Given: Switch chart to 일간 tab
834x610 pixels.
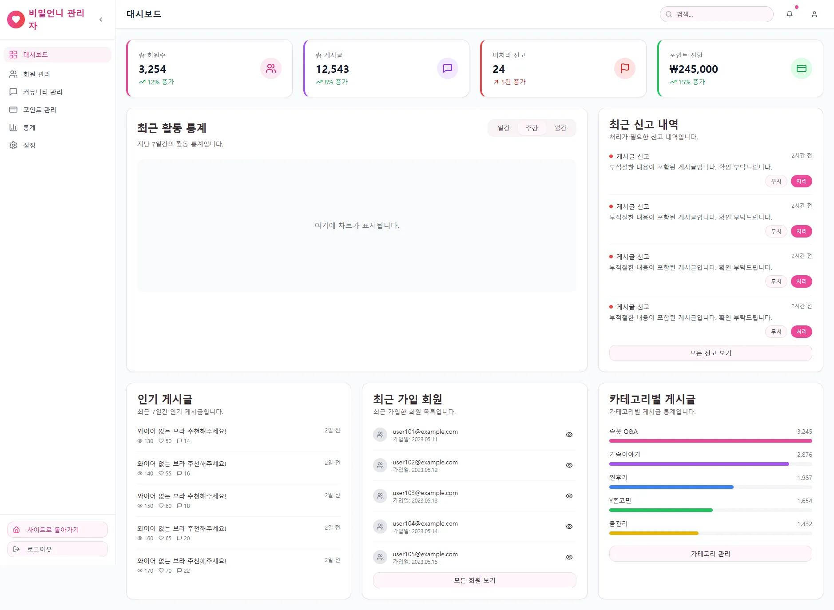Looking at the screenshot, I should [504, 128].
